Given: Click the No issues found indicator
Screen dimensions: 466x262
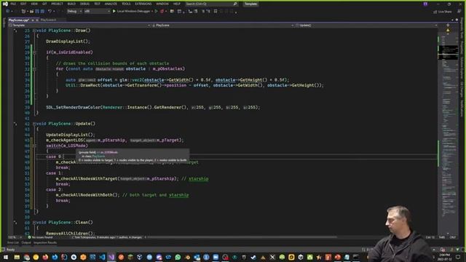Looking at the screenshot, I should point(40,237).
